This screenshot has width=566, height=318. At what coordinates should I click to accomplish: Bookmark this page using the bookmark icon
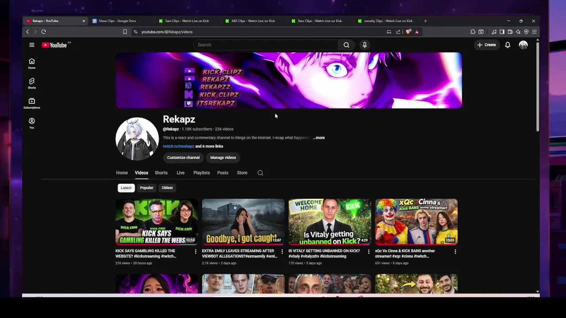(x=125, y=32)
